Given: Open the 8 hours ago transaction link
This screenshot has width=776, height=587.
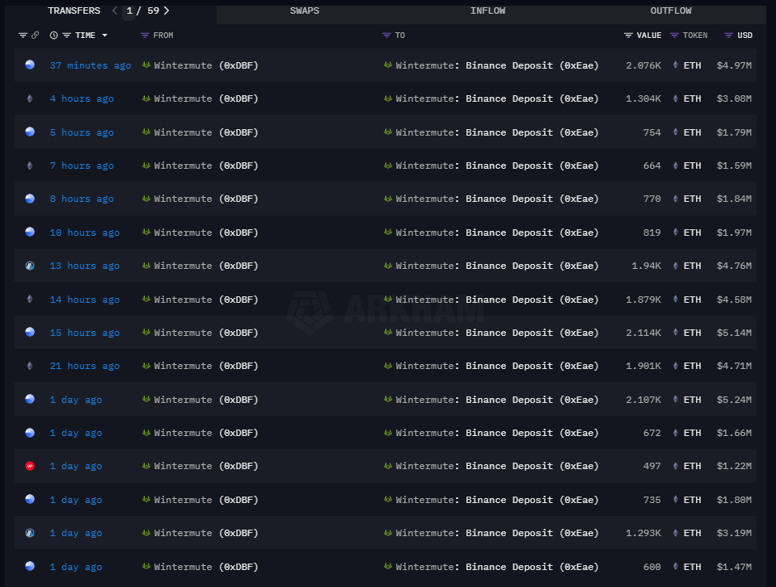Looking at the screenshot, I should 82,199.
